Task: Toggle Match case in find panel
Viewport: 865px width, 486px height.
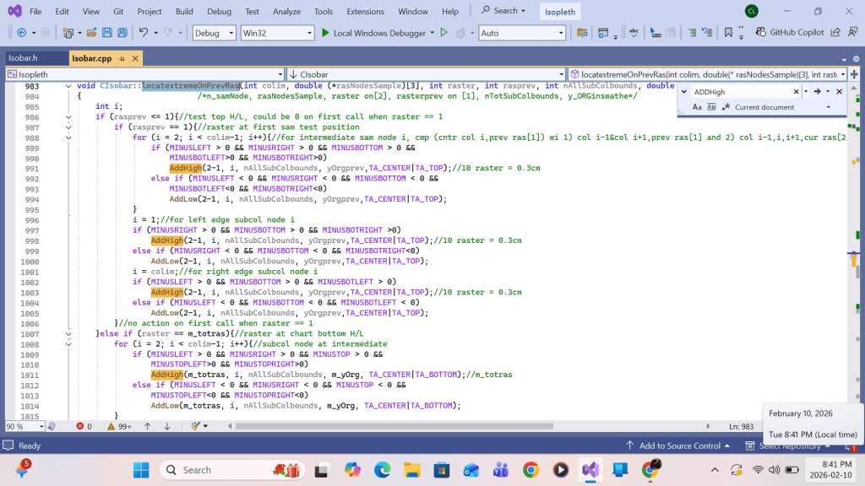Action: (697, 107)
